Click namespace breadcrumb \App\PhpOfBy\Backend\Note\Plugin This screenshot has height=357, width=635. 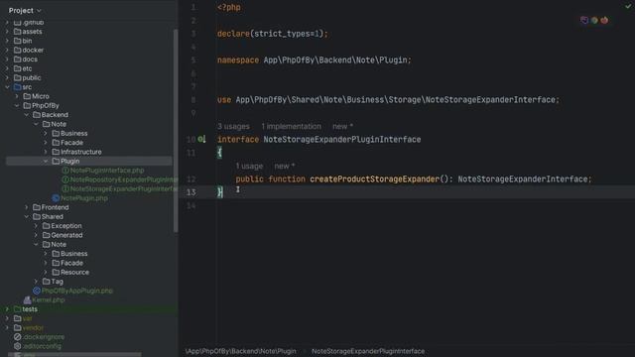click(240, 351)
